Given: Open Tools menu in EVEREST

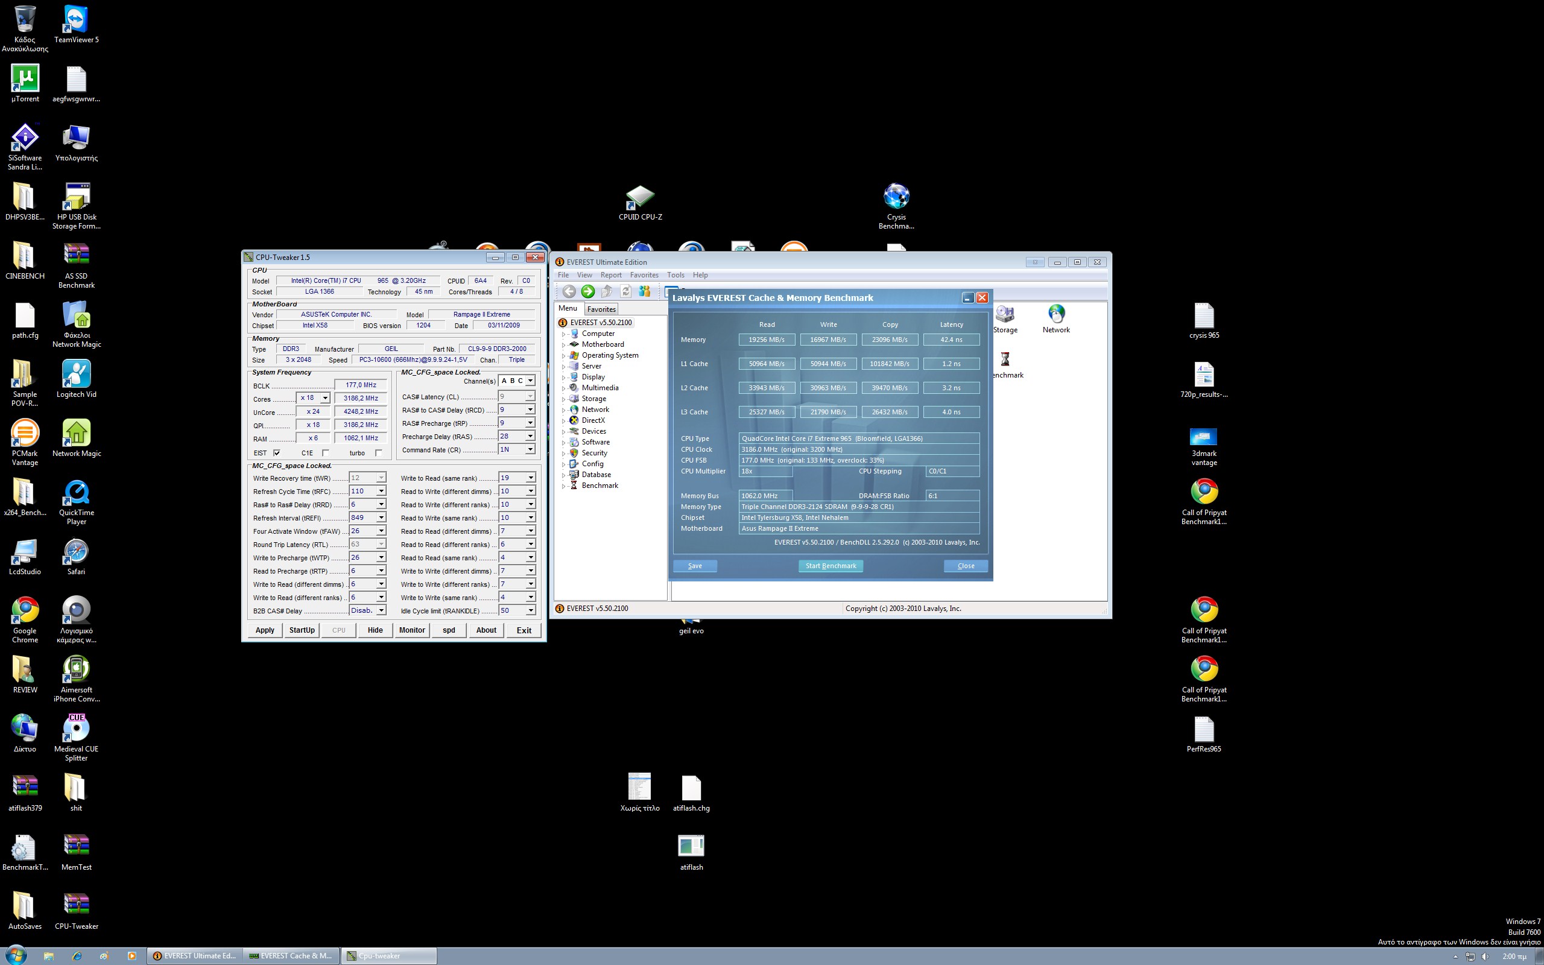Looking at the screenshot, I should click(x=675, y=275).
